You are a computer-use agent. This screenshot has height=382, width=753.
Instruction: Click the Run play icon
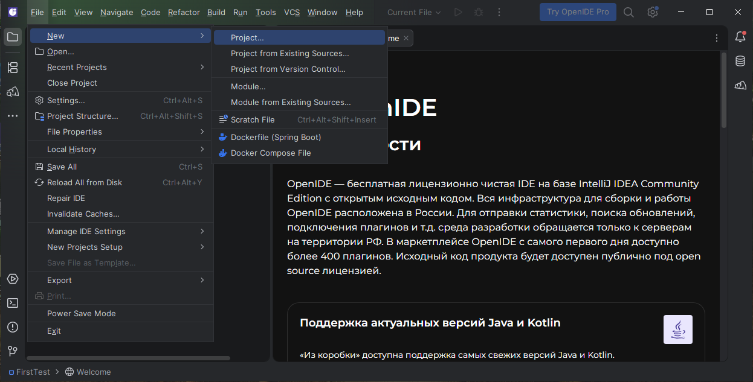click(x=458, y=12)
